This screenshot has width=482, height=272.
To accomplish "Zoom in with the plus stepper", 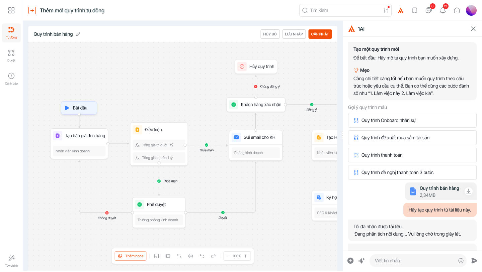I will [x=245, y=256].
